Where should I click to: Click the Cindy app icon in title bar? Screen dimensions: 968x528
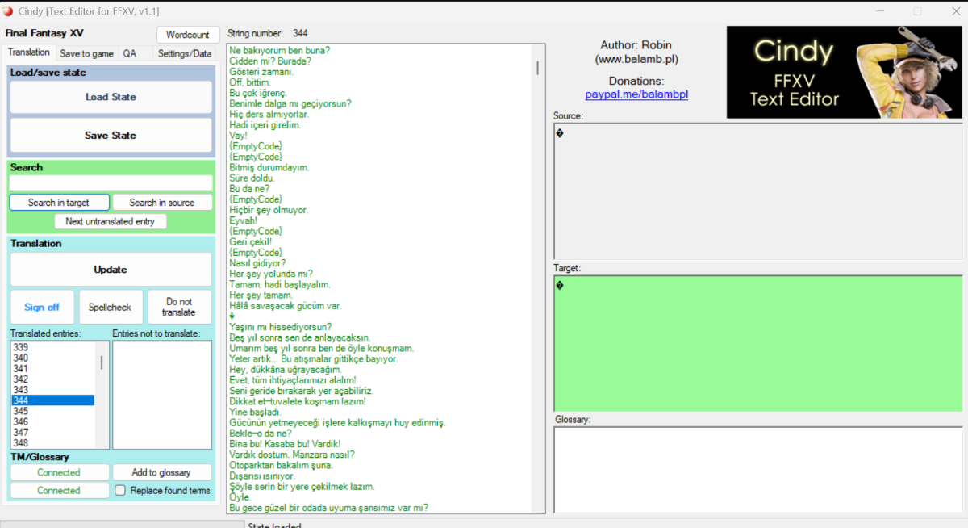pos(8,11)
